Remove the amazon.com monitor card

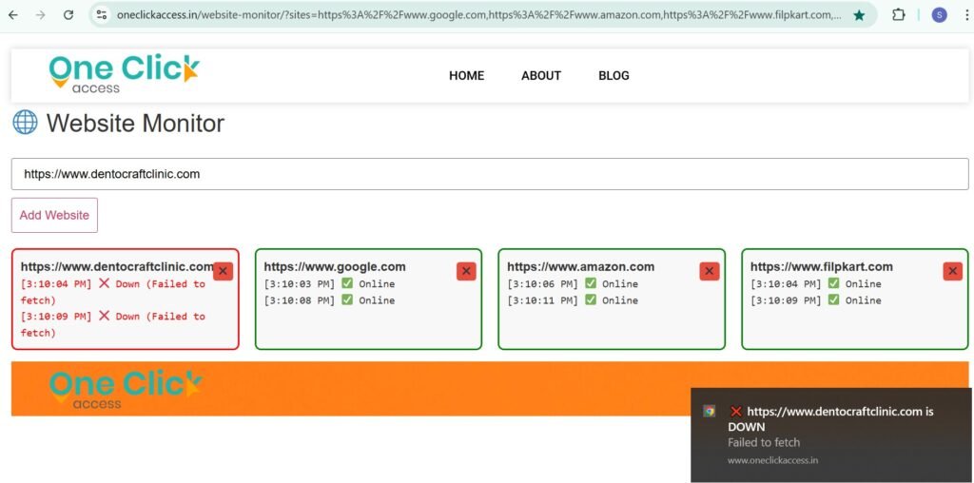710,271
